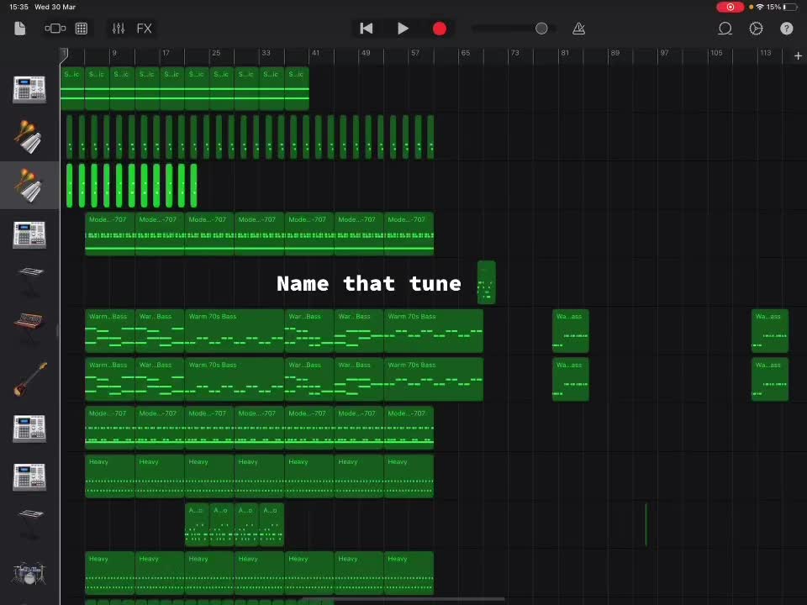Expand the track controls mixer panel
The height and width of the screenshot is (605, 807).
point(119,29)
